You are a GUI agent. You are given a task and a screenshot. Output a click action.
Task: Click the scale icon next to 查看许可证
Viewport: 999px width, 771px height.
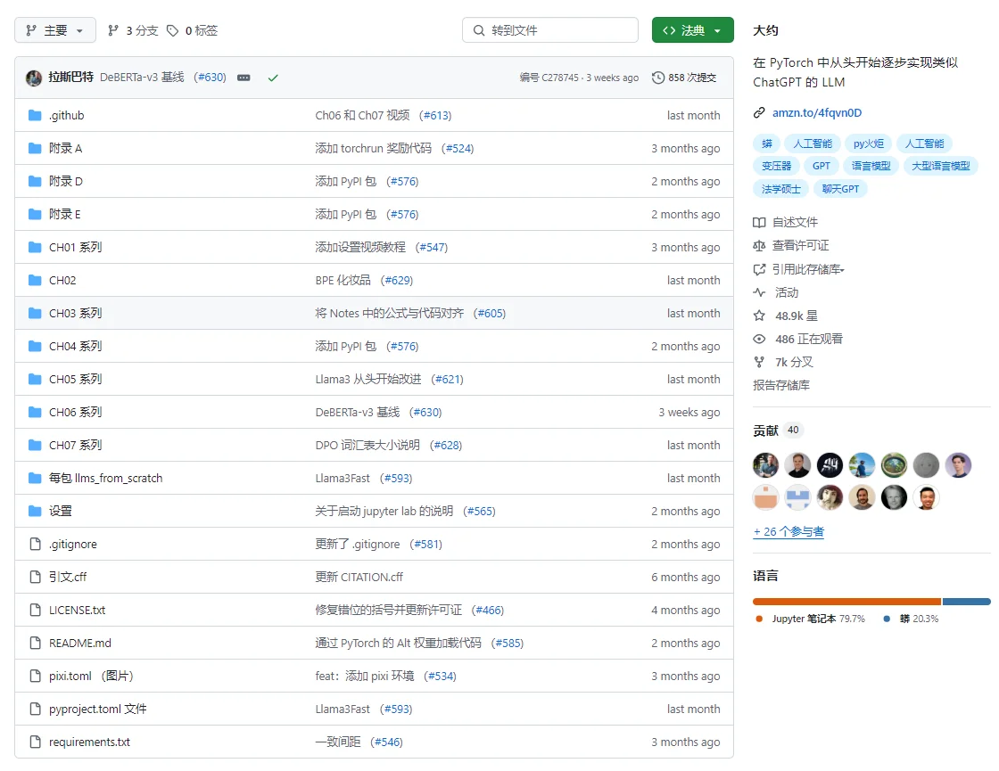tap(759, 246)
